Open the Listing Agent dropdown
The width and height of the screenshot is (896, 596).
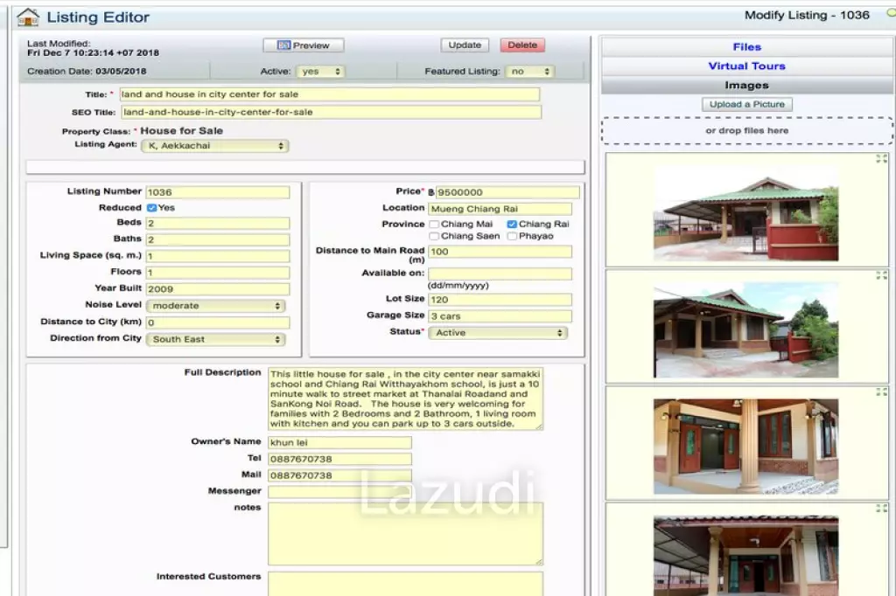coord(215,146)
